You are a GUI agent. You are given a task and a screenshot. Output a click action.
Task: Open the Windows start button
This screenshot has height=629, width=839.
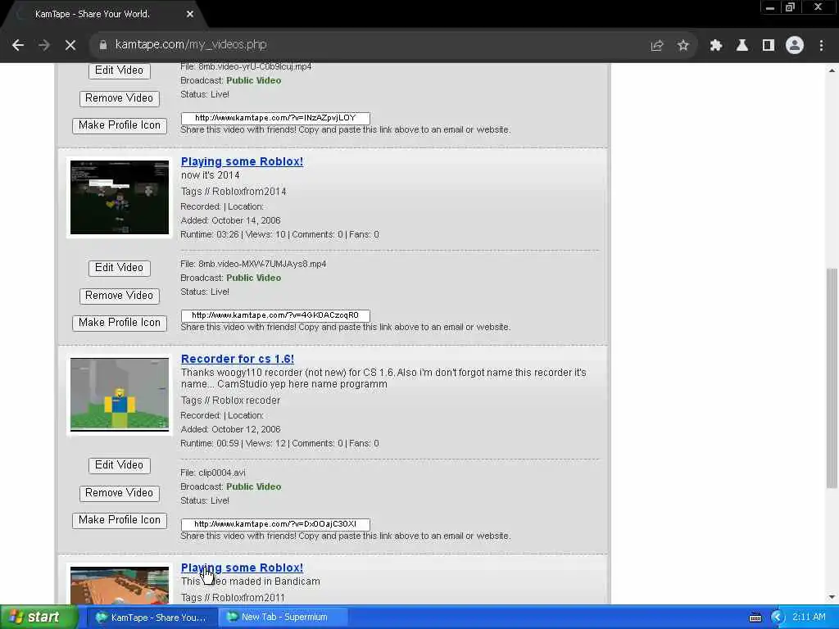pos(38,618)
